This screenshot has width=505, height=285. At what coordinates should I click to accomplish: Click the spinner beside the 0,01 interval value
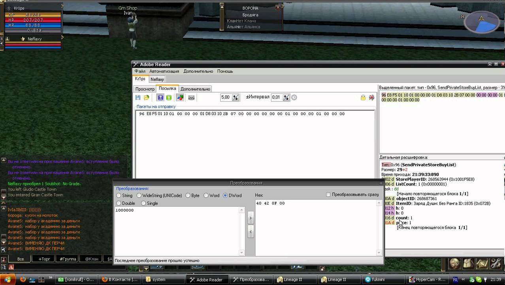[x=286, y=97]
